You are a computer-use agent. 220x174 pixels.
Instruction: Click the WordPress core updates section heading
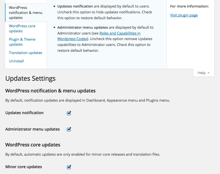tap(33, 145)
